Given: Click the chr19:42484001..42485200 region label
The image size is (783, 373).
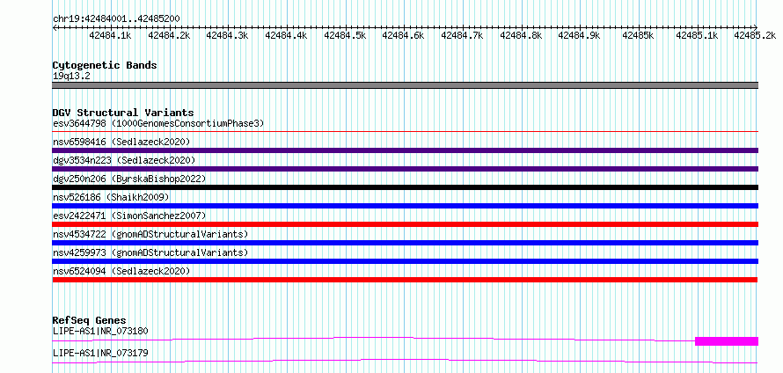Looking at the screenshot, I should [116, 18].
